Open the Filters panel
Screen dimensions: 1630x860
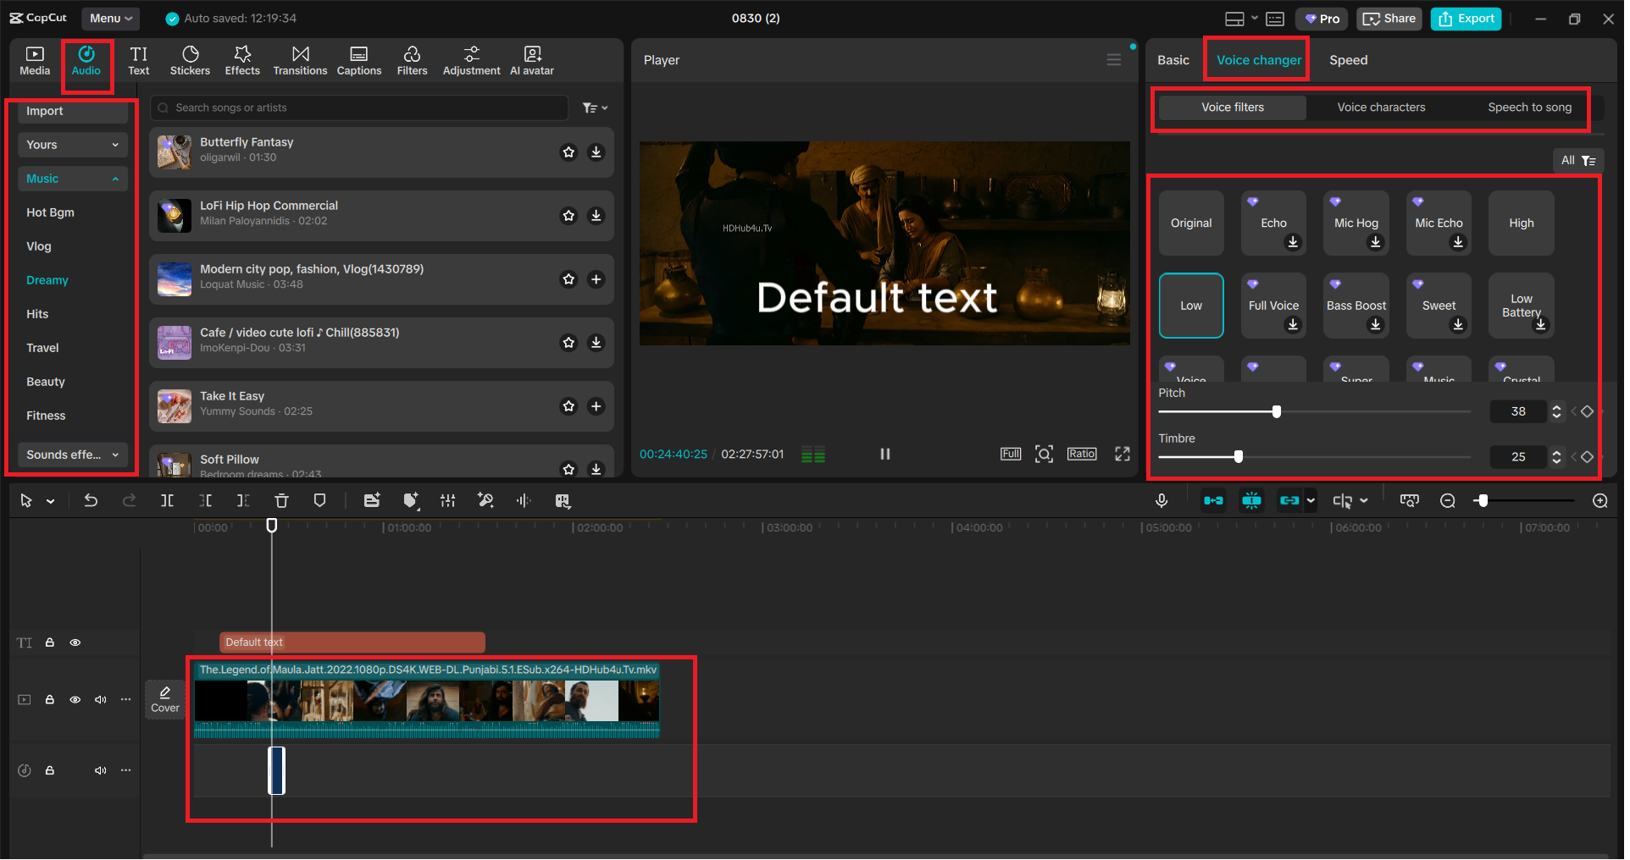pos(412,60)
